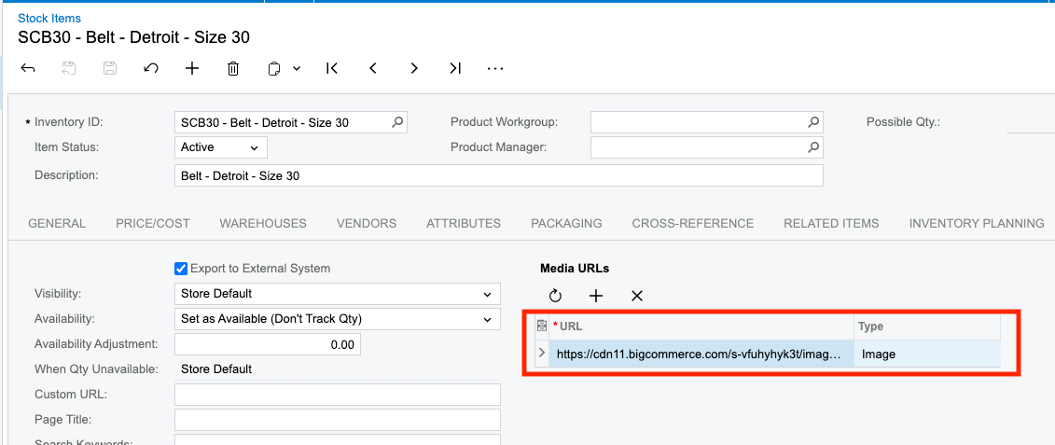
Task: Delete the selected Media URL row
Action: 637,296
